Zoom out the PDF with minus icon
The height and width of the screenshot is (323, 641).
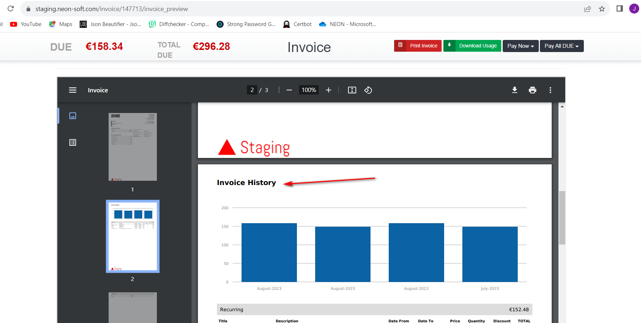pos(289,90)
